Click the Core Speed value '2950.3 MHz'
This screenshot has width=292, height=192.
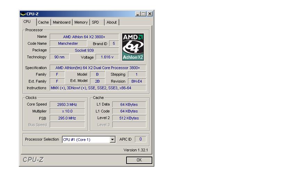click(67, 105)
